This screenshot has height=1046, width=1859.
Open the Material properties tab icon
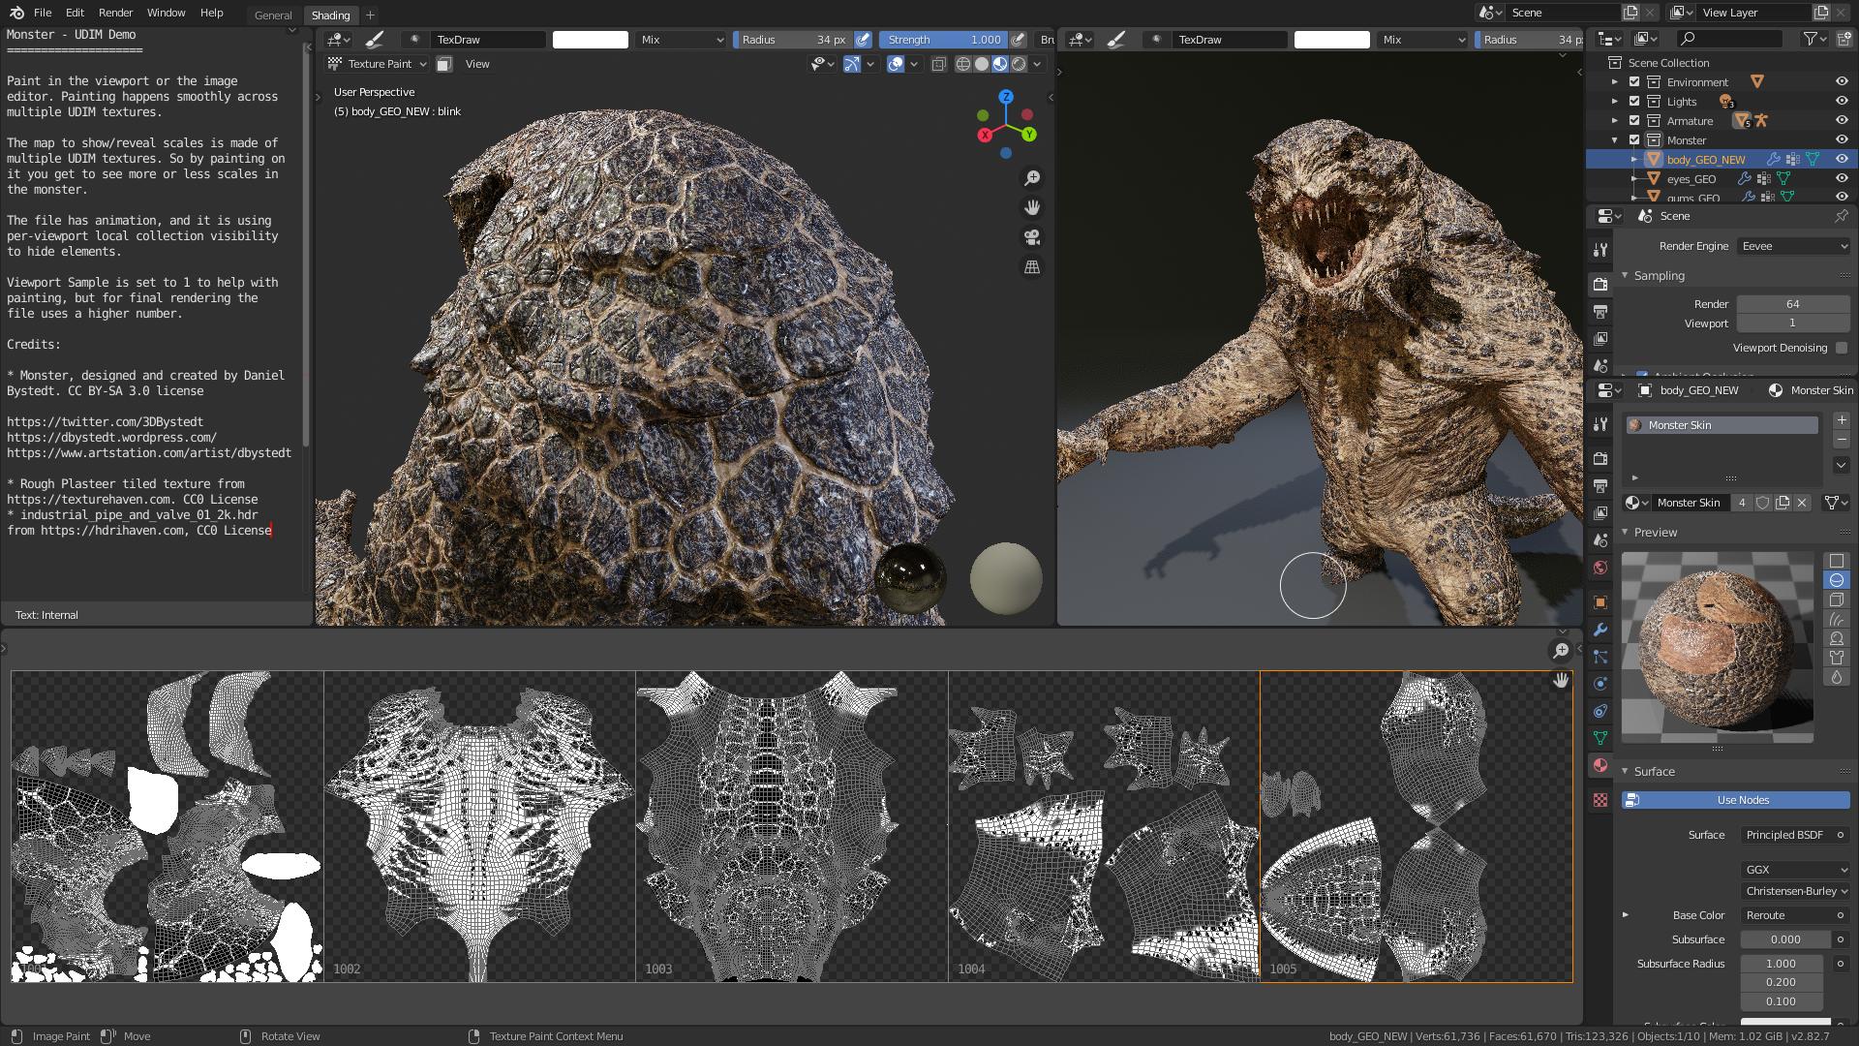click(x=1600, y=765)
